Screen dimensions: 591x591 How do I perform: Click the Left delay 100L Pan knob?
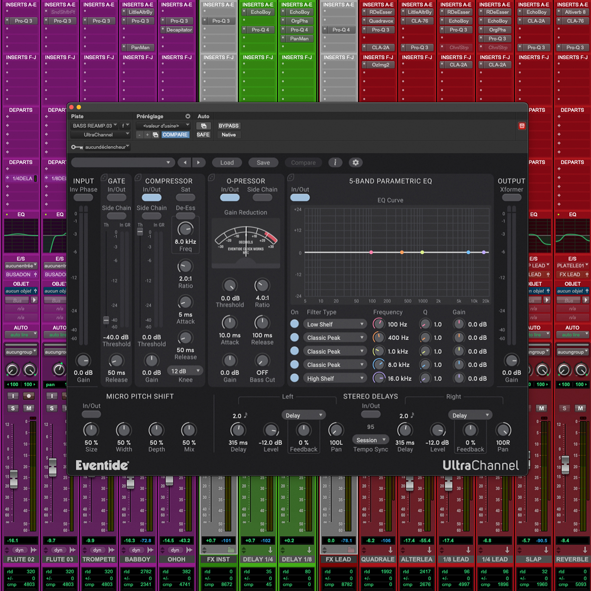[336, 429]
